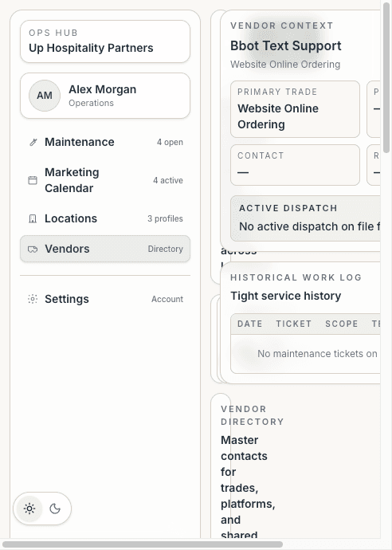Click the vertical scrollbar thumb
Screen dimensions: 392x550
(x=386, y=79)
